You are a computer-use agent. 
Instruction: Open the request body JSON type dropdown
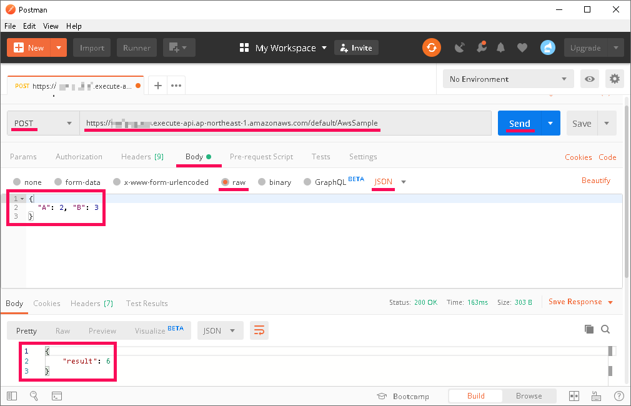pyautogui.click(x=390, y=182)
